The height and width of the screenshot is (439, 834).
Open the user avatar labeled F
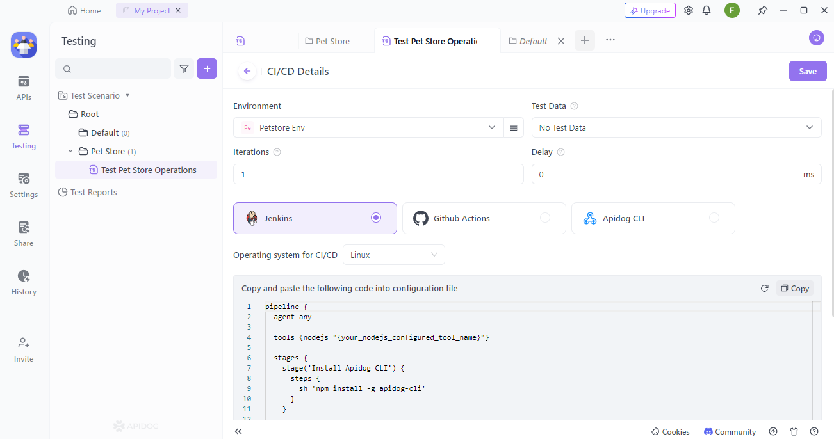click(732, 10)
